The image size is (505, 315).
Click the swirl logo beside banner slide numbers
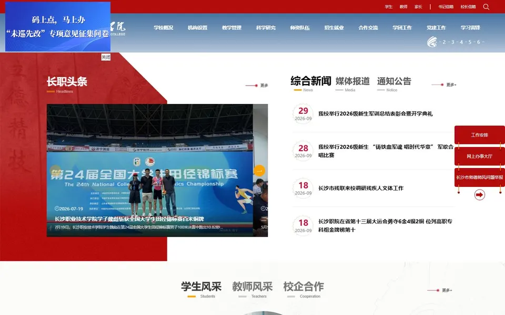pos(432,42)
